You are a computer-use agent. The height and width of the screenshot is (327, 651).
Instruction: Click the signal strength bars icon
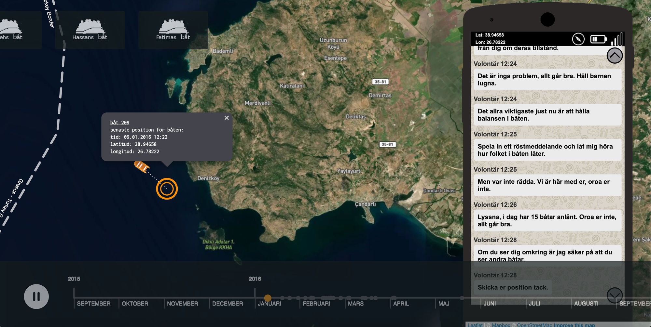point(617,39)
